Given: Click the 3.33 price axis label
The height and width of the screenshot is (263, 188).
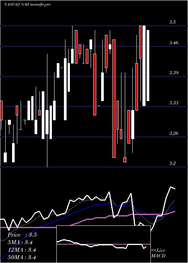Looking at the screenshot, I should (174, 103).
